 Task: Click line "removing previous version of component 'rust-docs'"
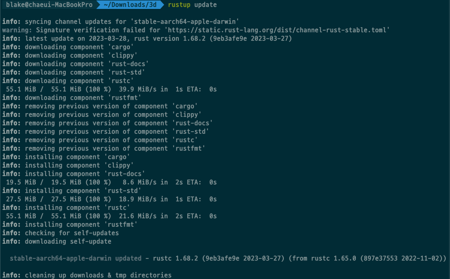tap(107, 123)
